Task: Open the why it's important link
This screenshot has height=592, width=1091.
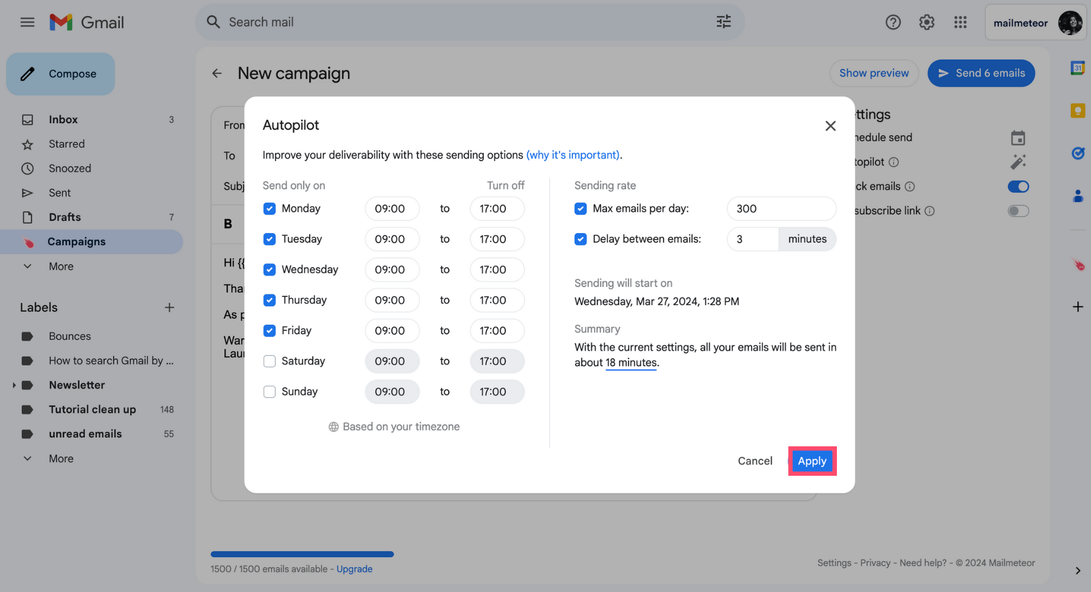Action: click(x=573, y=155)
